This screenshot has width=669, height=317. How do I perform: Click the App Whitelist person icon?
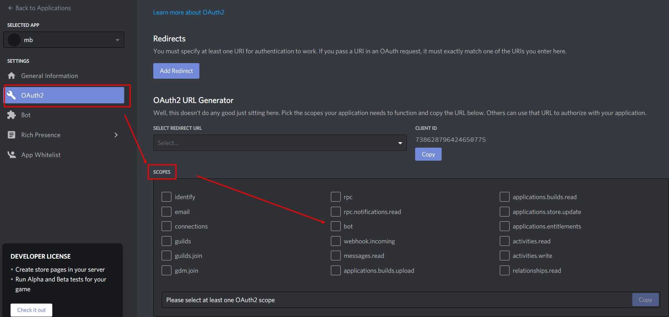(x=12, y=155)
